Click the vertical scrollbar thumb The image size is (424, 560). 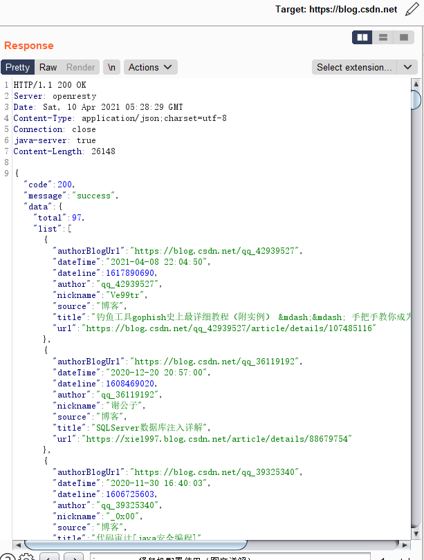pyautogui.click(x=416, y=100)
